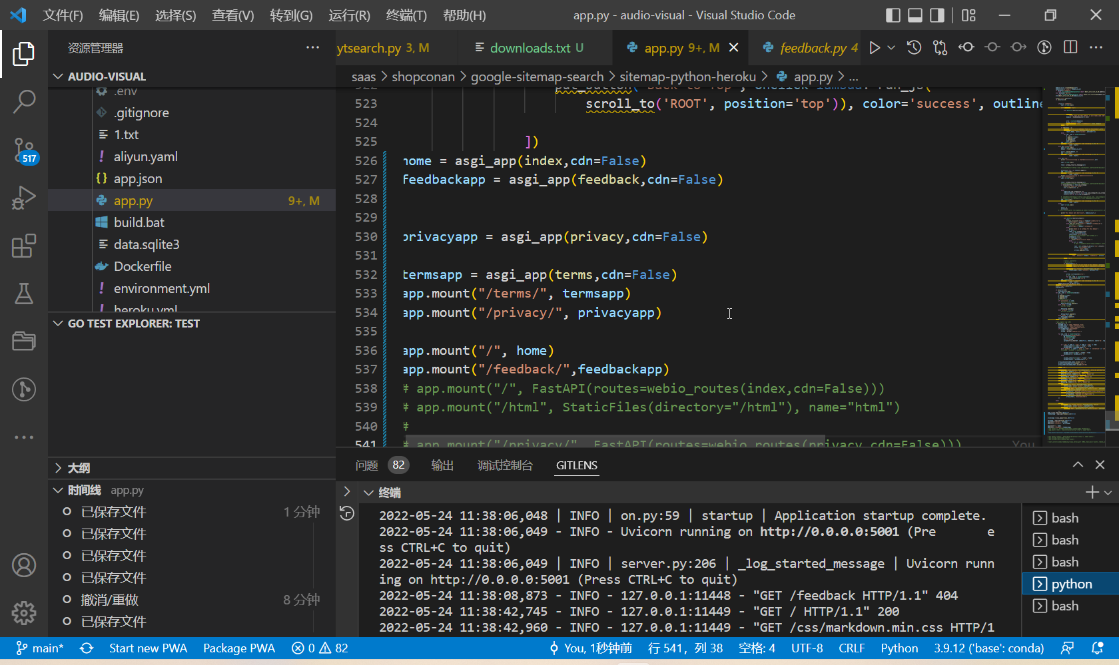1119x665 pixels.
Task: Open the 编辑(E) menu
Action: pyautogui.click(x=119, y=15)
